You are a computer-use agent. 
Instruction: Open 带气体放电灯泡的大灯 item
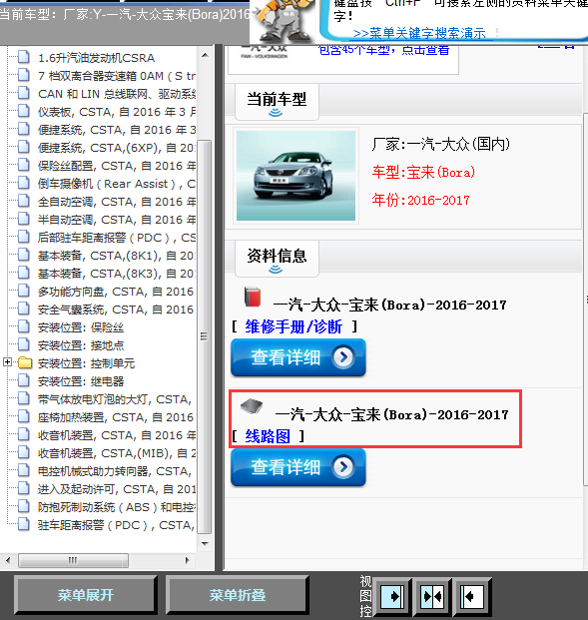click(115, 399)
